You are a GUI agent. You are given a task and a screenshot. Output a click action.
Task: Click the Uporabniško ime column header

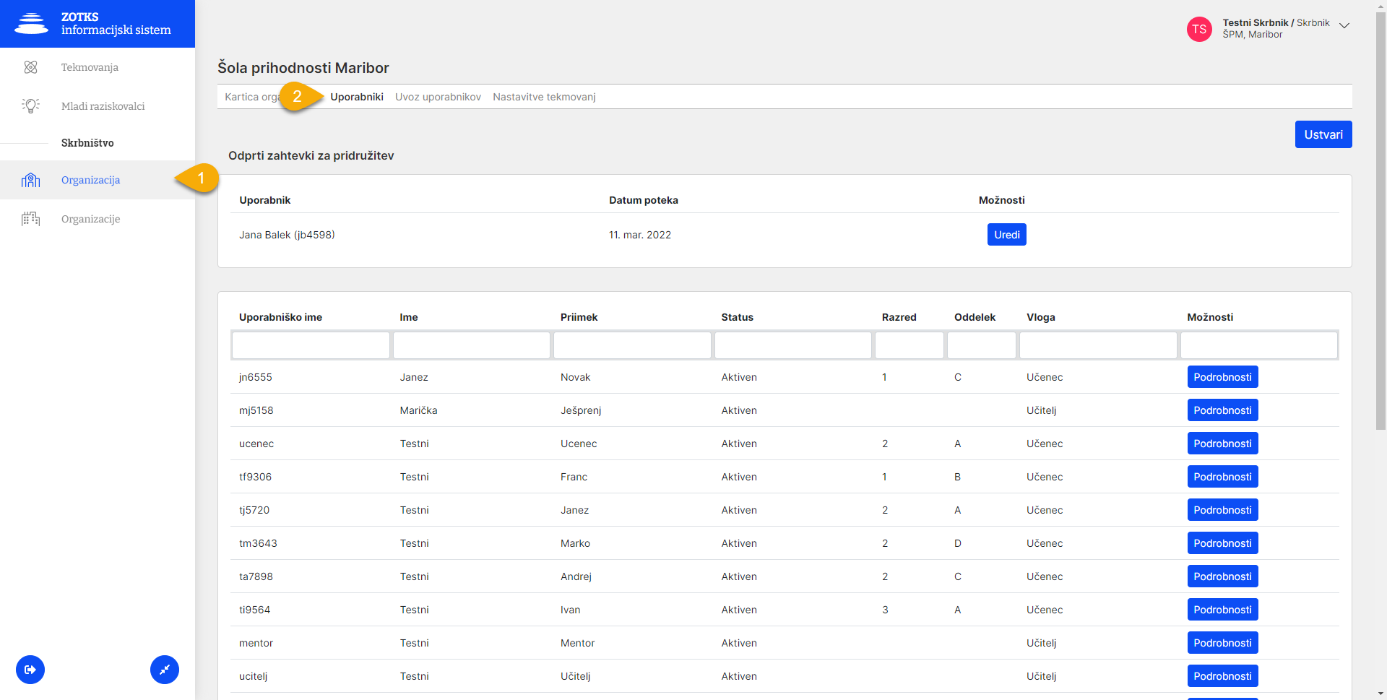pyautogui.click(x=280, y=317)
